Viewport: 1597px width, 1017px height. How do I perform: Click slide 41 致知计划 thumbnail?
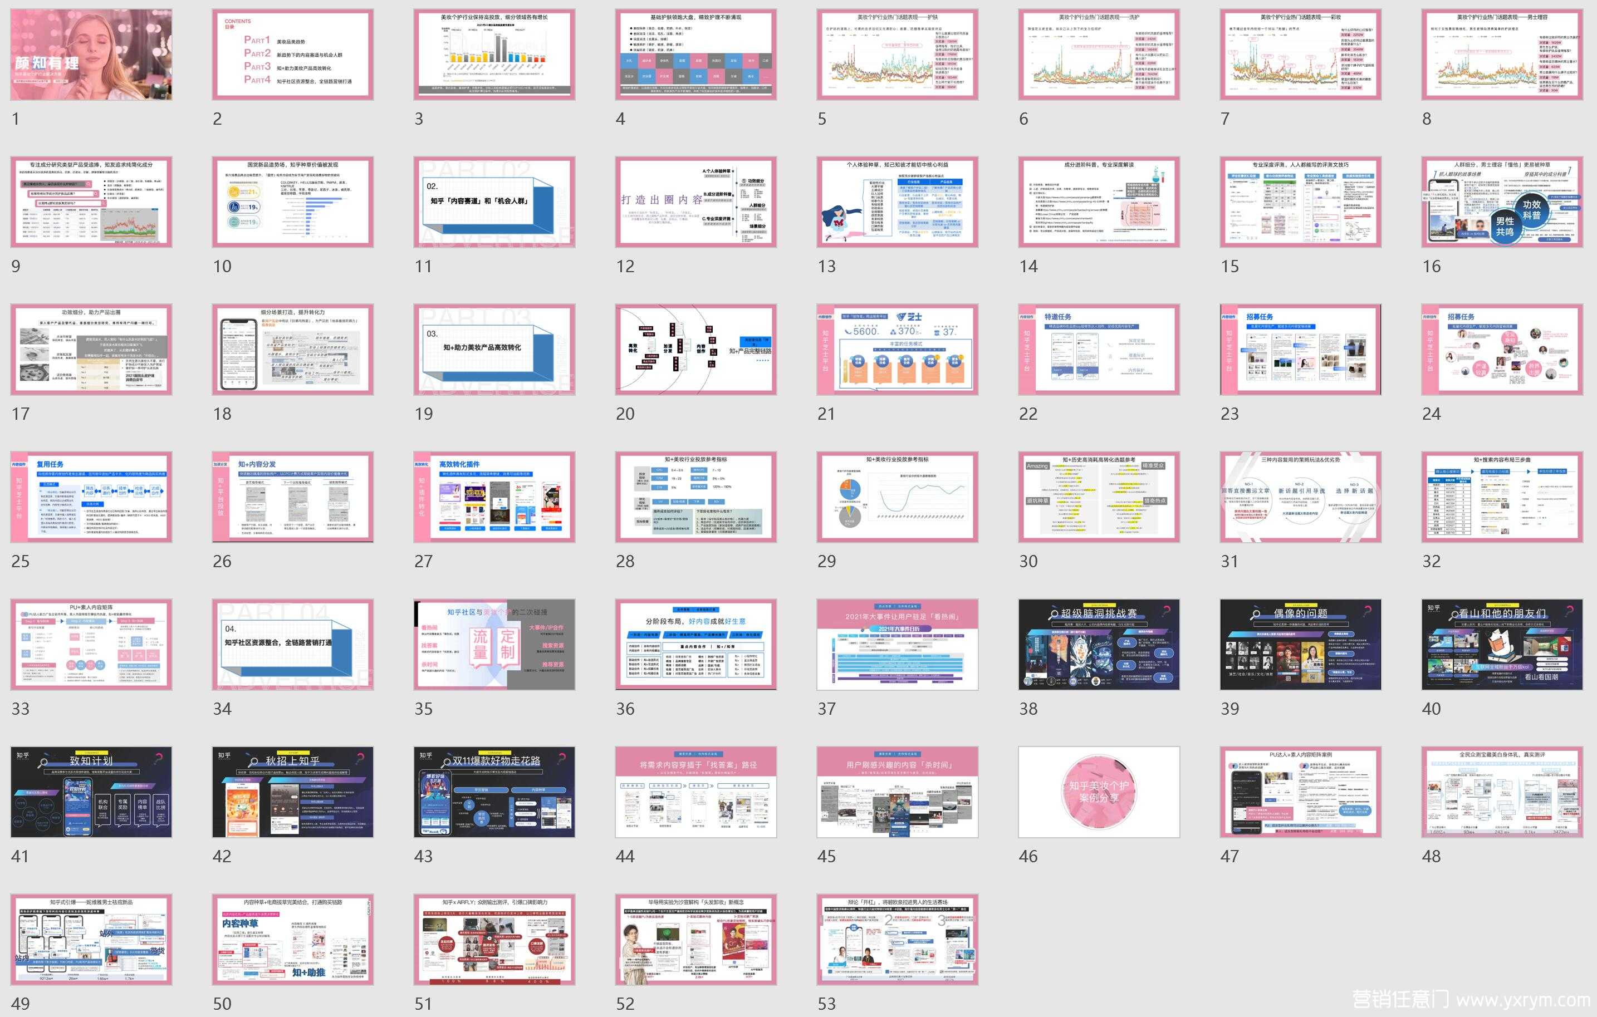coord(91,792)
